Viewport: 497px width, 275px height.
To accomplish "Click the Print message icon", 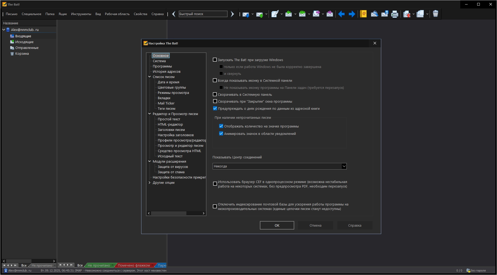I will click(x=394, y=14).
